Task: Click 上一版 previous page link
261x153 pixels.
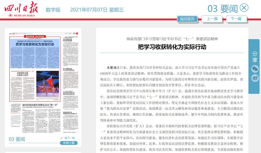Action: point(63,138)
